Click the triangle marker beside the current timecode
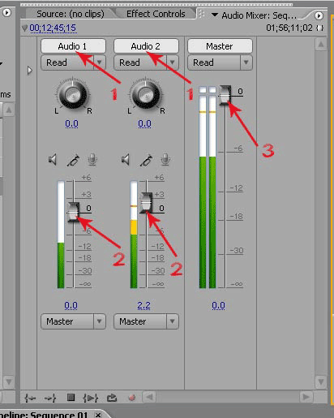This screenshot has height=418, width=334. [24, 28]
